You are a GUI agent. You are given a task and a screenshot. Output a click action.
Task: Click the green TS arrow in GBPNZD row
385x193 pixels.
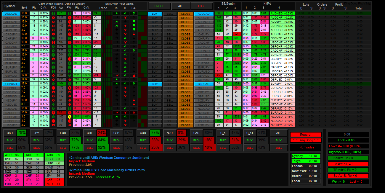point(116,80)
